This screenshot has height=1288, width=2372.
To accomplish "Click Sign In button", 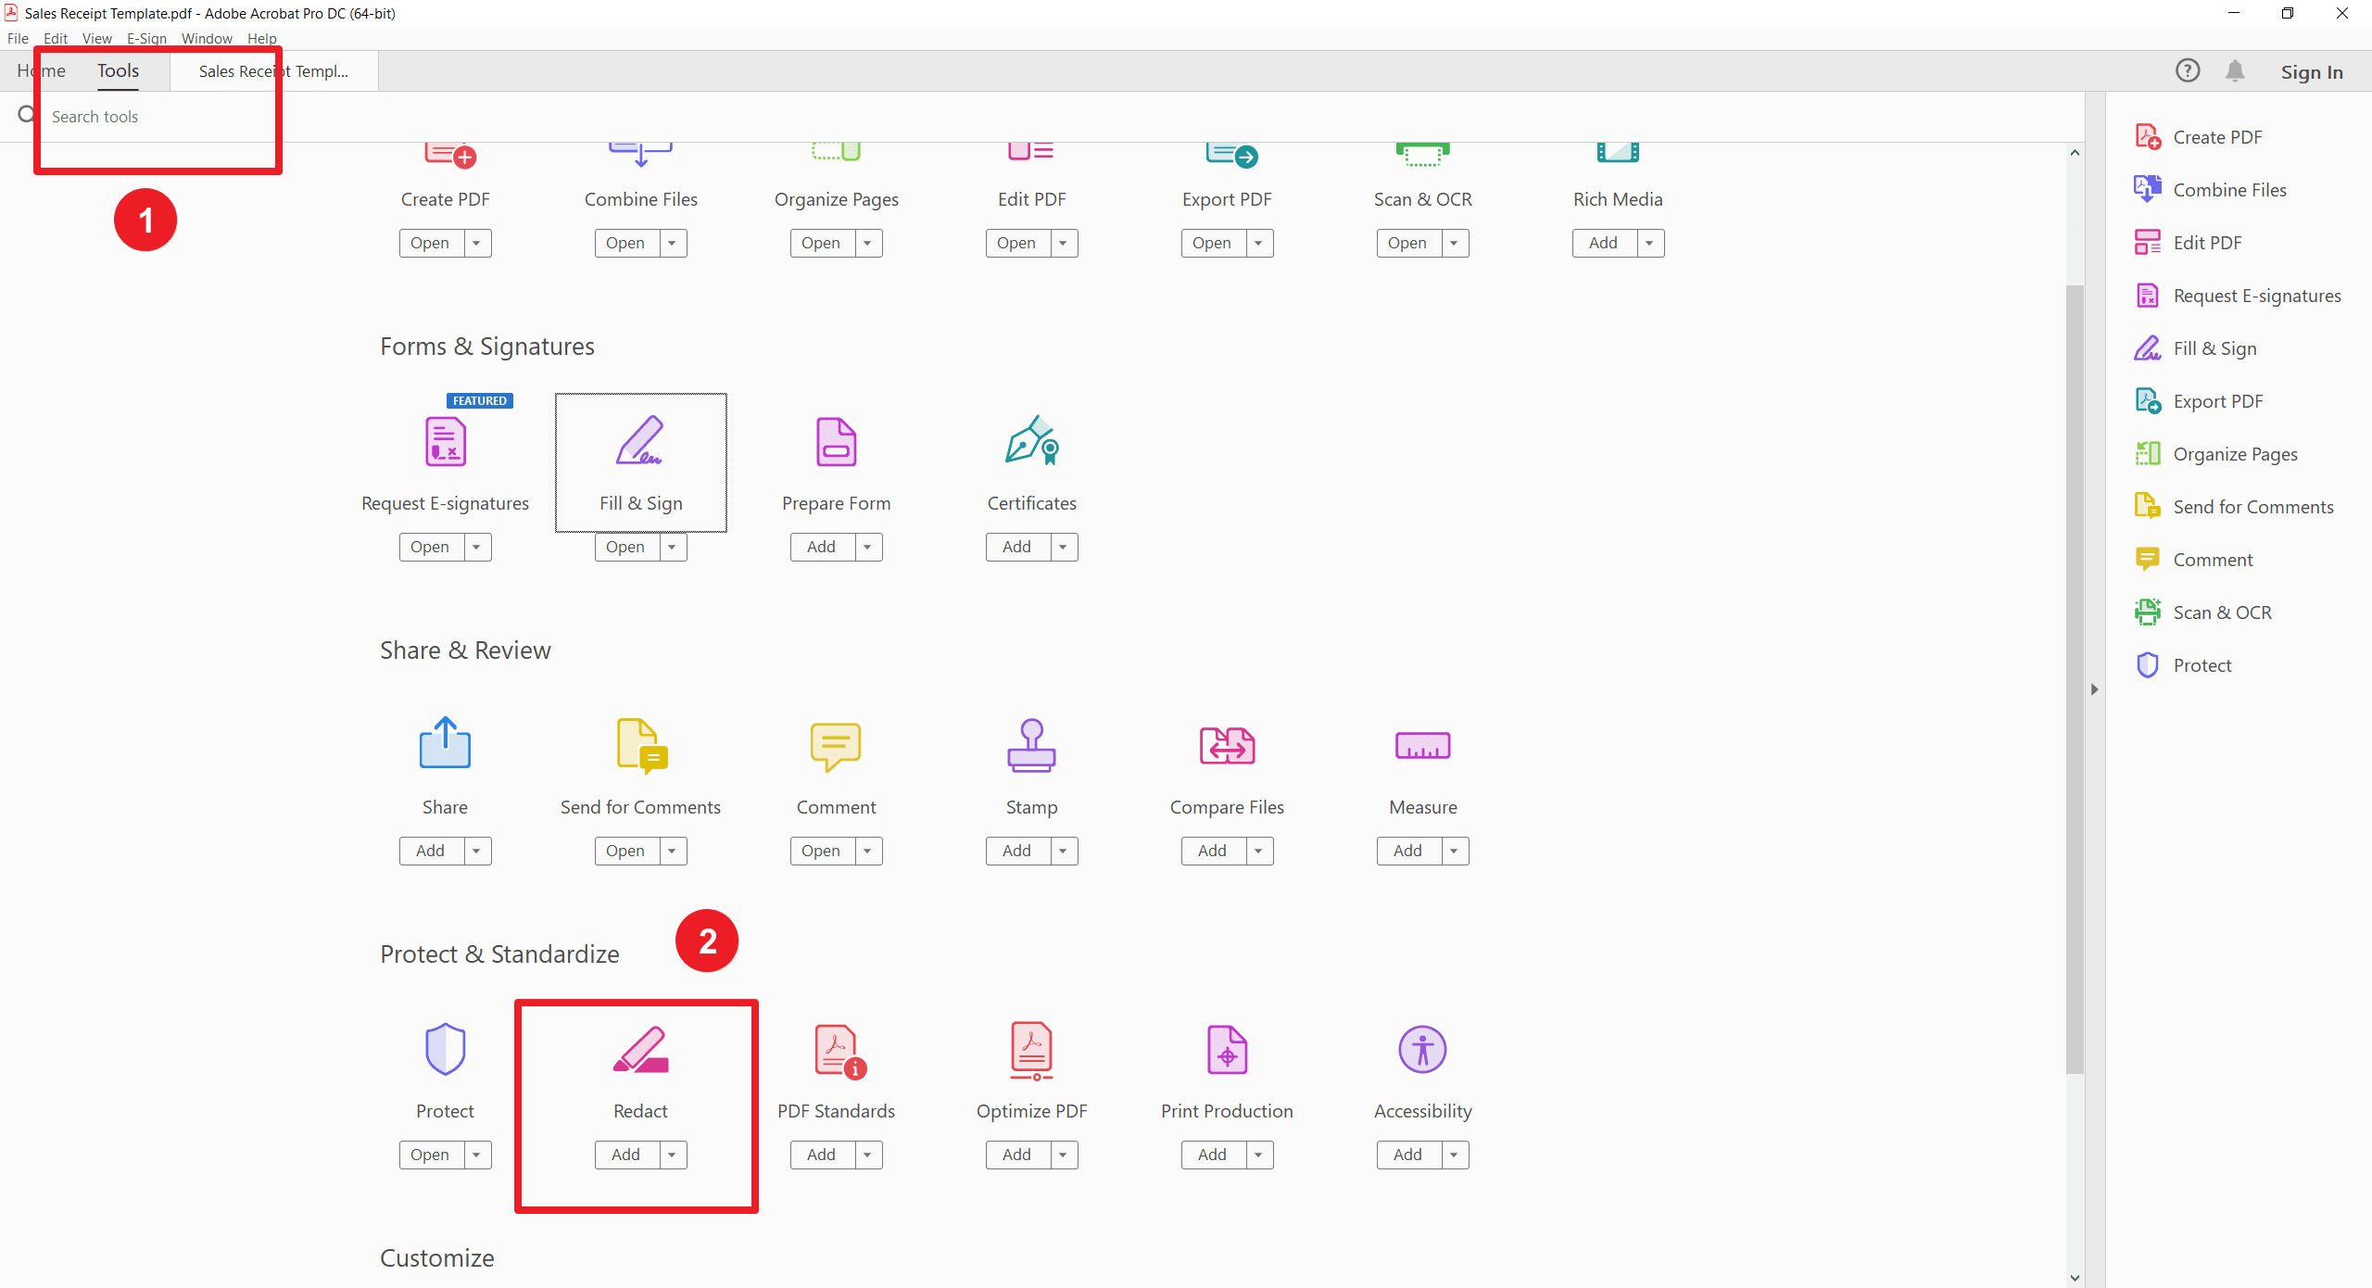I will [2312, 71].
